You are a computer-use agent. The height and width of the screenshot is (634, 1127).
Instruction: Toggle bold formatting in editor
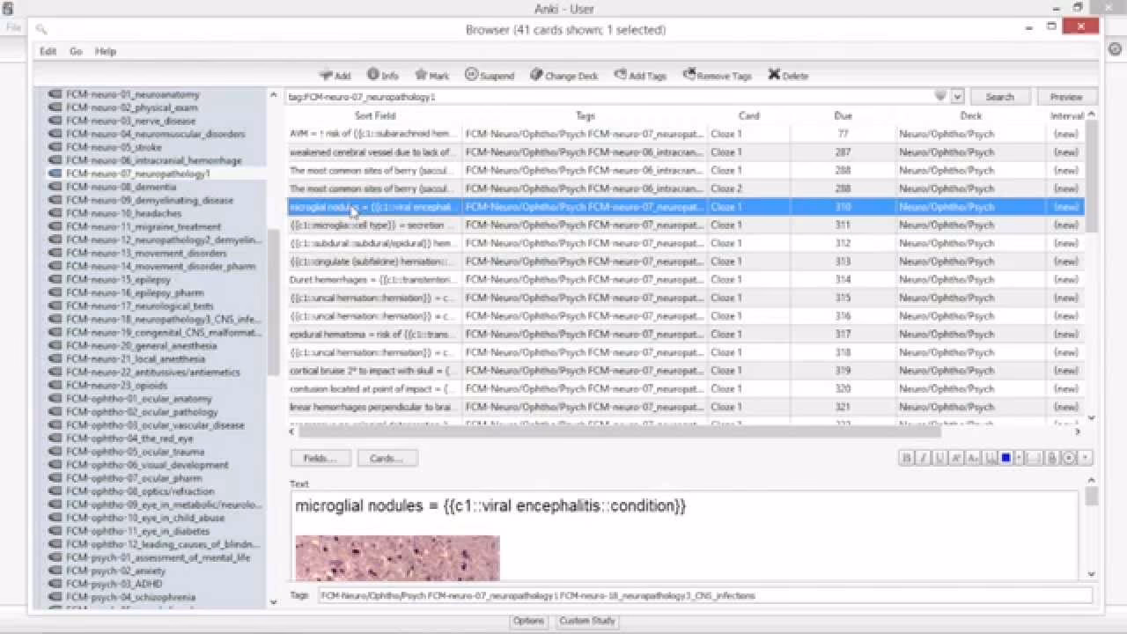(x=907, y=458)
